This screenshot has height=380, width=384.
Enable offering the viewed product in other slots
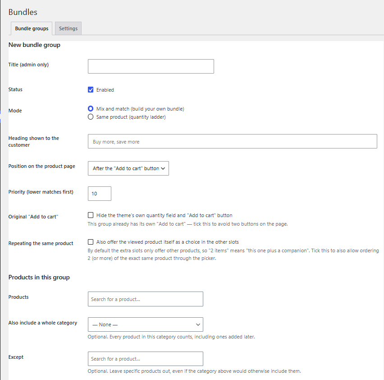tap(91, 242)
